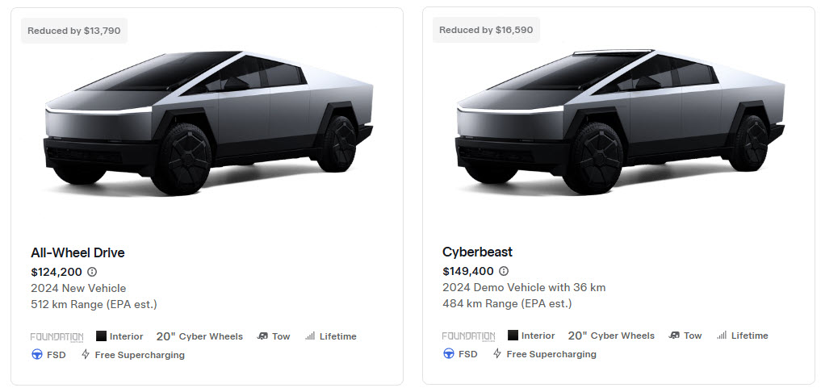This screenshot has width=821, height=392.
Task: Click the Foundation logo on All-Wheel Drive card
Action: [57, 336]
